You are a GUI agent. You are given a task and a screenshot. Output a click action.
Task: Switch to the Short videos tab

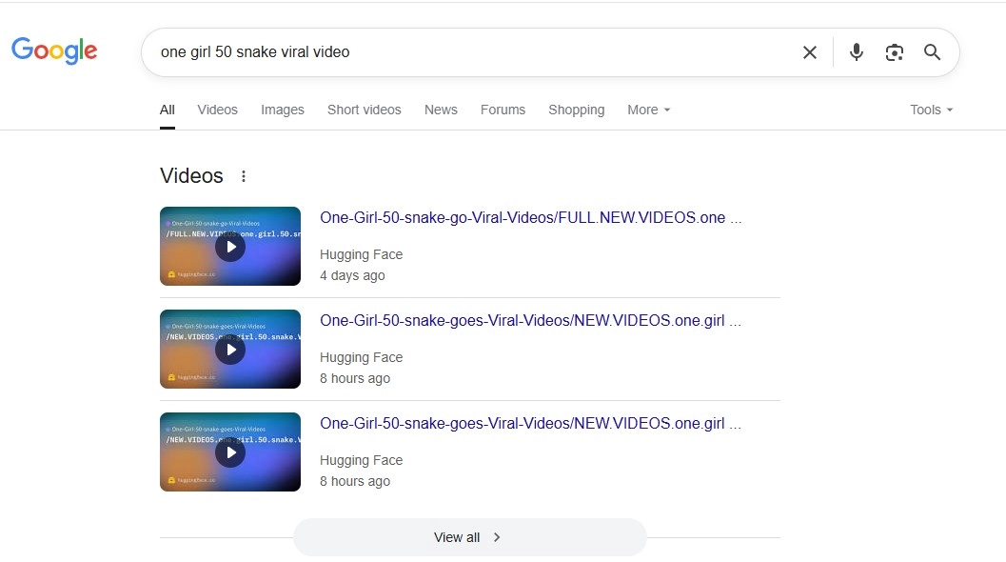tap(364, 110)
